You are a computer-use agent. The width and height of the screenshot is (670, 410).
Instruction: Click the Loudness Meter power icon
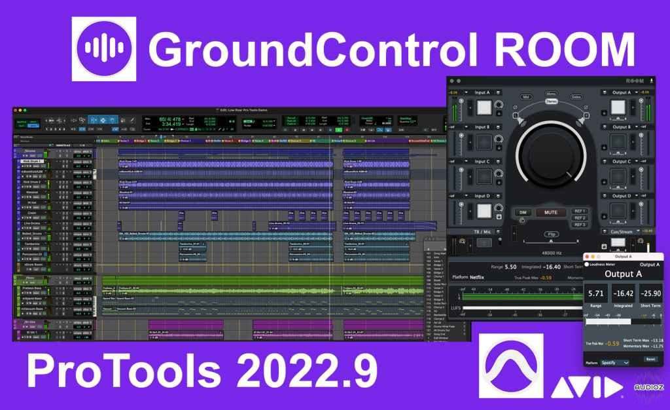(586, 264)
